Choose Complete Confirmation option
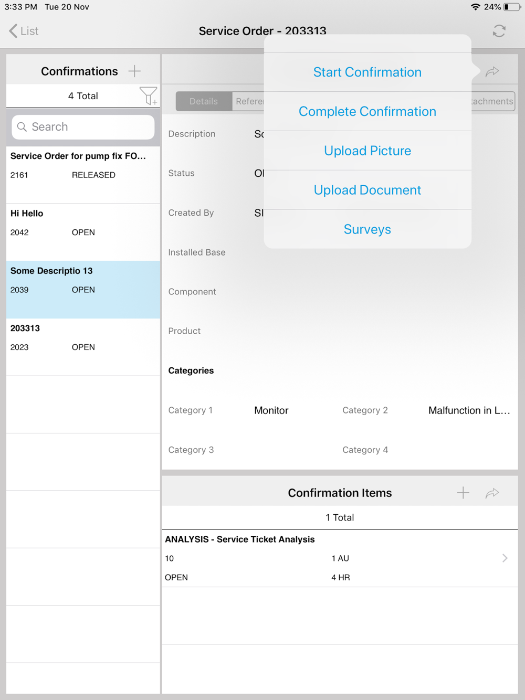 click(367, 111)
